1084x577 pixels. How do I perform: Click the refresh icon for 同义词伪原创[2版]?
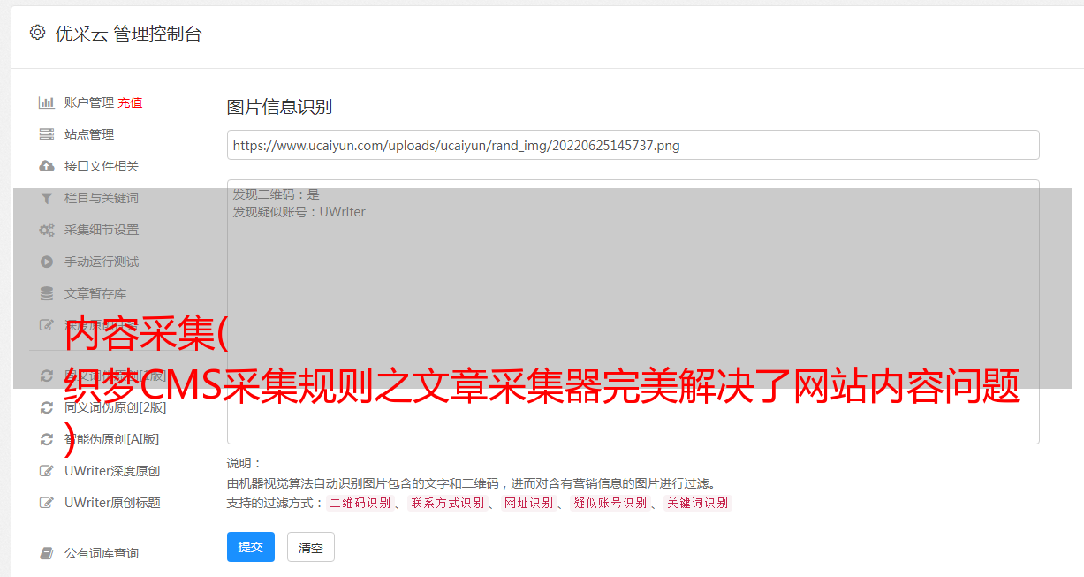[47, 407]
